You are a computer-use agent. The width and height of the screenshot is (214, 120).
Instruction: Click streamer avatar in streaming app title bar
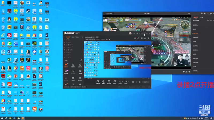tap(130, 33)
